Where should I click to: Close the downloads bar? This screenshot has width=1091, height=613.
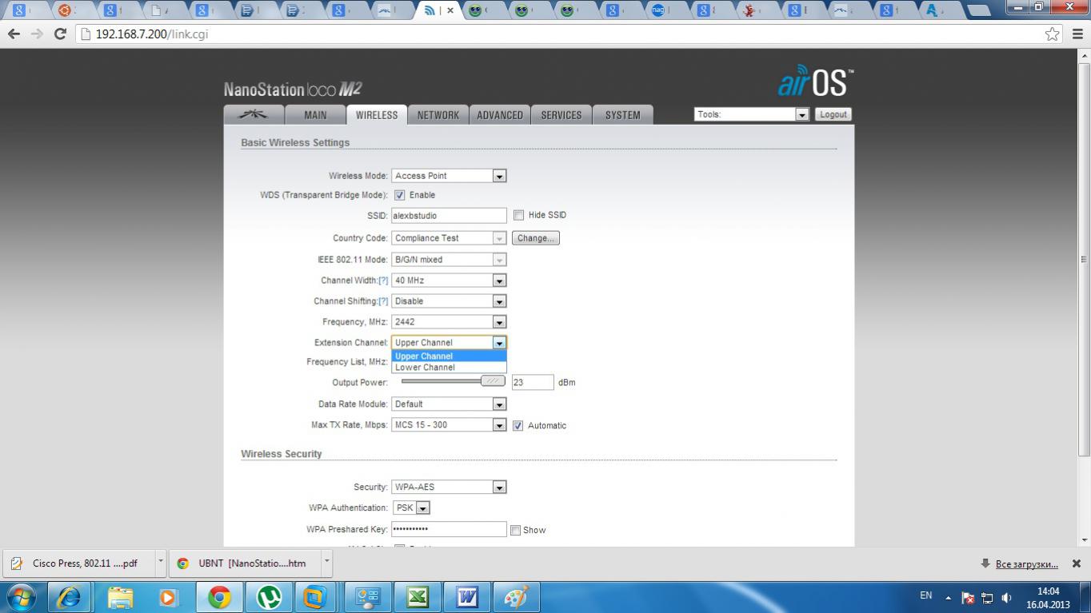click(1077, 563)
